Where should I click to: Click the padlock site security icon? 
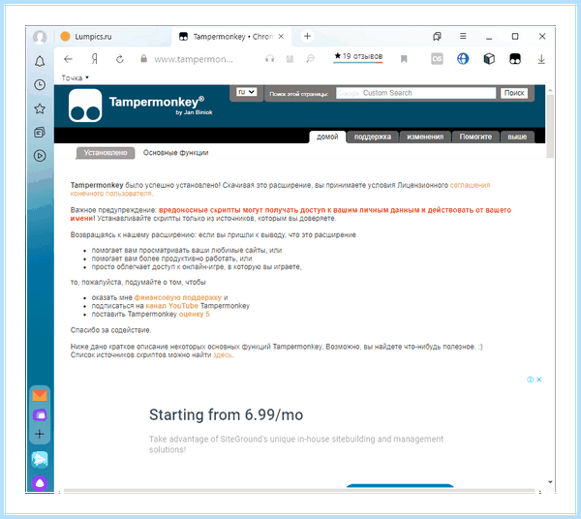point(143,58)
